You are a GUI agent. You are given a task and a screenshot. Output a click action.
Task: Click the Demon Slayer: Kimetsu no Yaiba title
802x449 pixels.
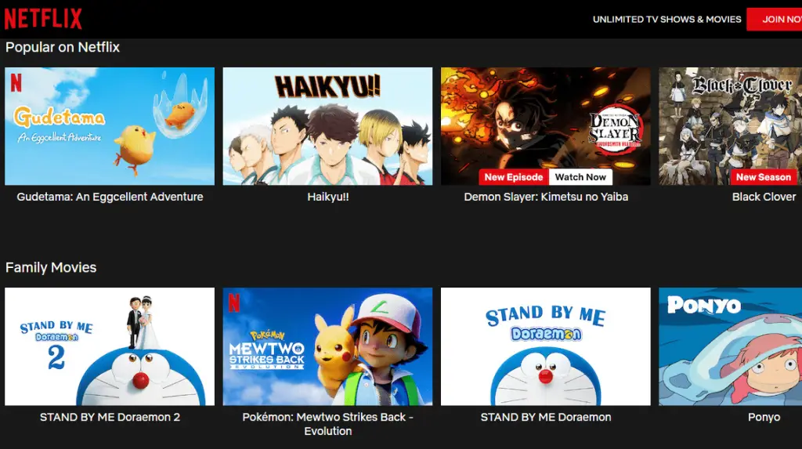[x=546, y=197]
